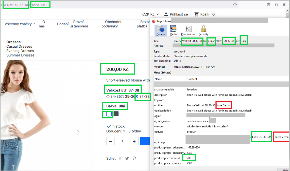The height and width of the screenshot is (171, 290).
Task: Open the shopping cart Košík
Action: click(x=202, y=14)
